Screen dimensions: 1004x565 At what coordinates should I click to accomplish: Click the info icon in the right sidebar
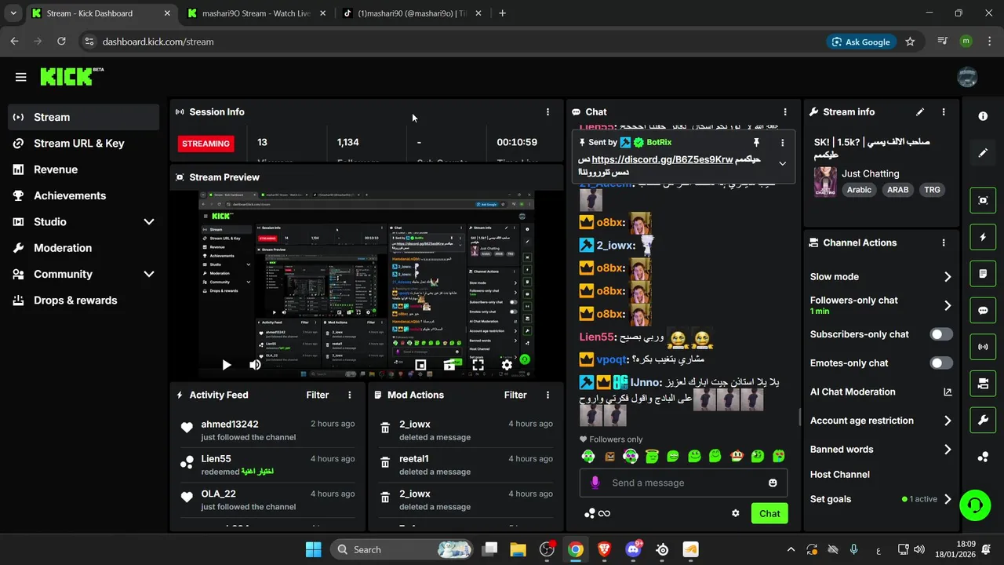[983, 116]
